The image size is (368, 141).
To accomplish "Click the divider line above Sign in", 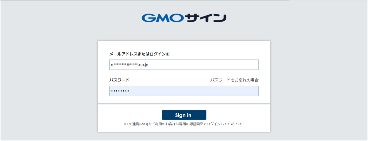I will pyautogui.click(x=184, y=103).
